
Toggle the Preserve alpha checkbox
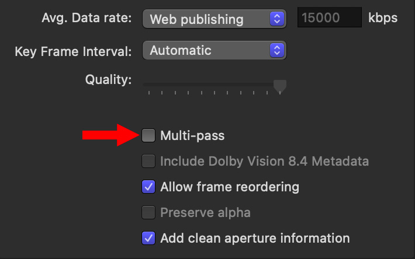(x=148, y=212)
